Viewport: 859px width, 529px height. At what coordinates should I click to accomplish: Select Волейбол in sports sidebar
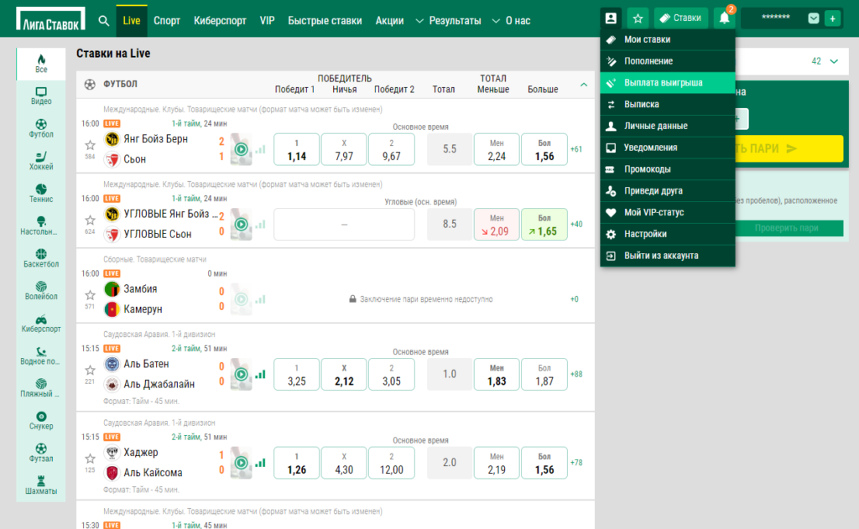click(41, 291)
